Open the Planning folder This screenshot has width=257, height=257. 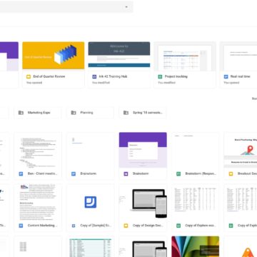click(x=90, y=113)
